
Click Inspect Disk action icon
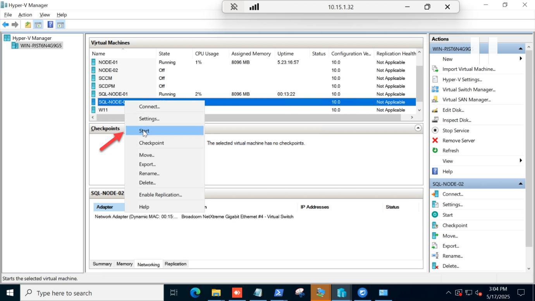tap(435, 120)
